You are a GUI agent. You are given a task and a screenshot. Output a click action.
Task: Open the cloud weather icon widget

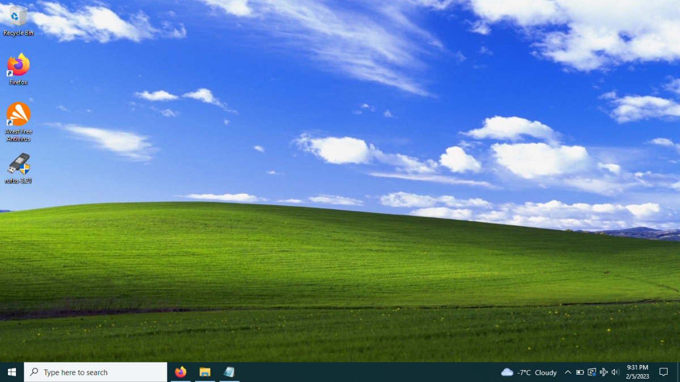(x=507, y=372)
